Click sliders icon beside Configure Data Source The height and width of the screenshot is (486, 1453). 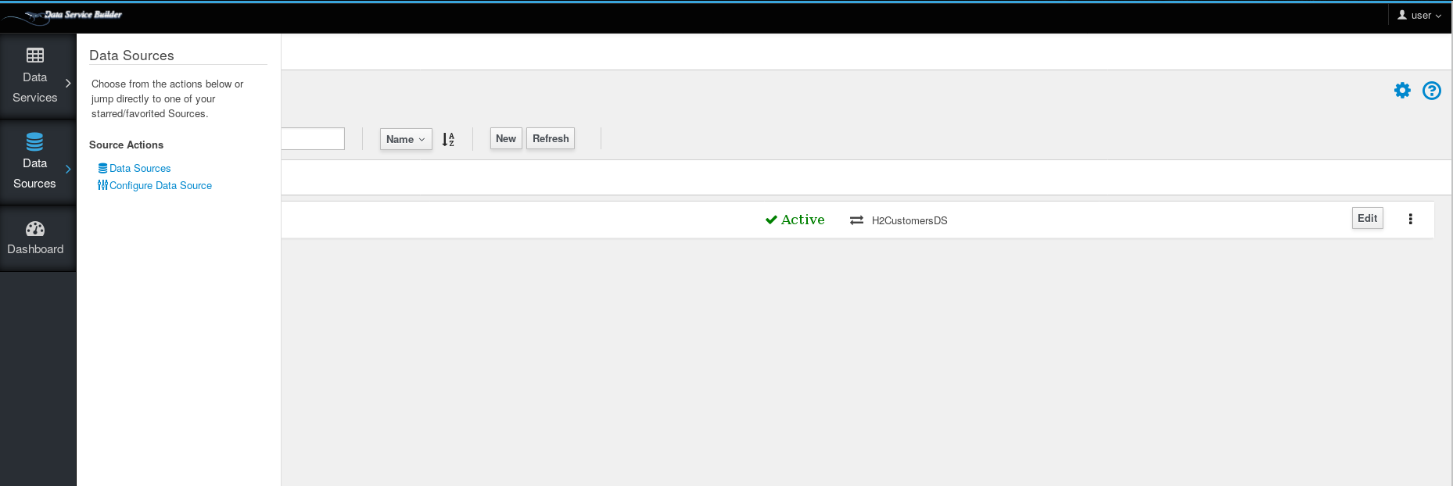click(x=102, y=185)
